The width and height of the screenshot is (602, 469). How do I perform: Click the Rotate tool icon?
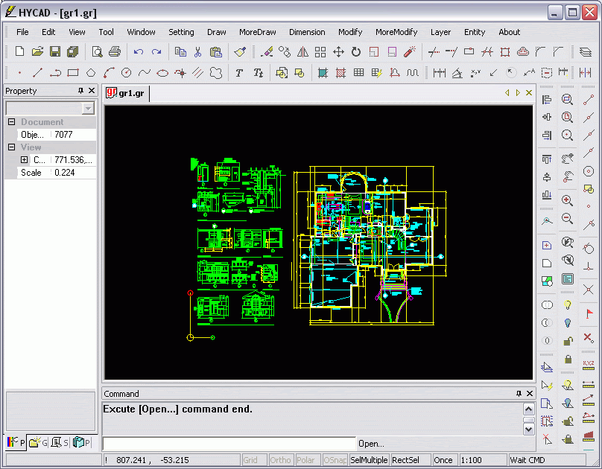click(x=356, y=51)
